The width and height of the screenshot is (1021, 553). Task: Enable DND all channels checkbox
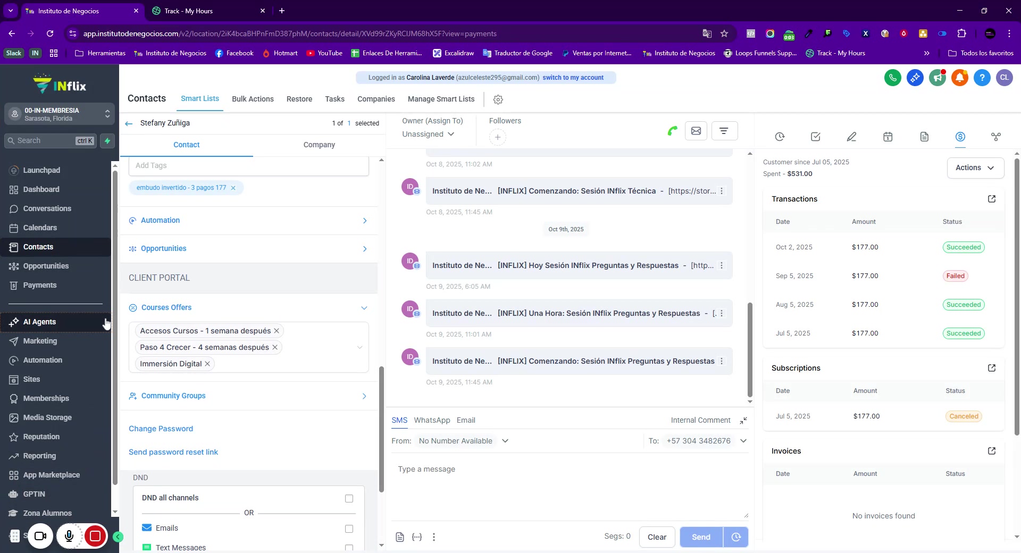pyautogui.click(x=349, y=498)
